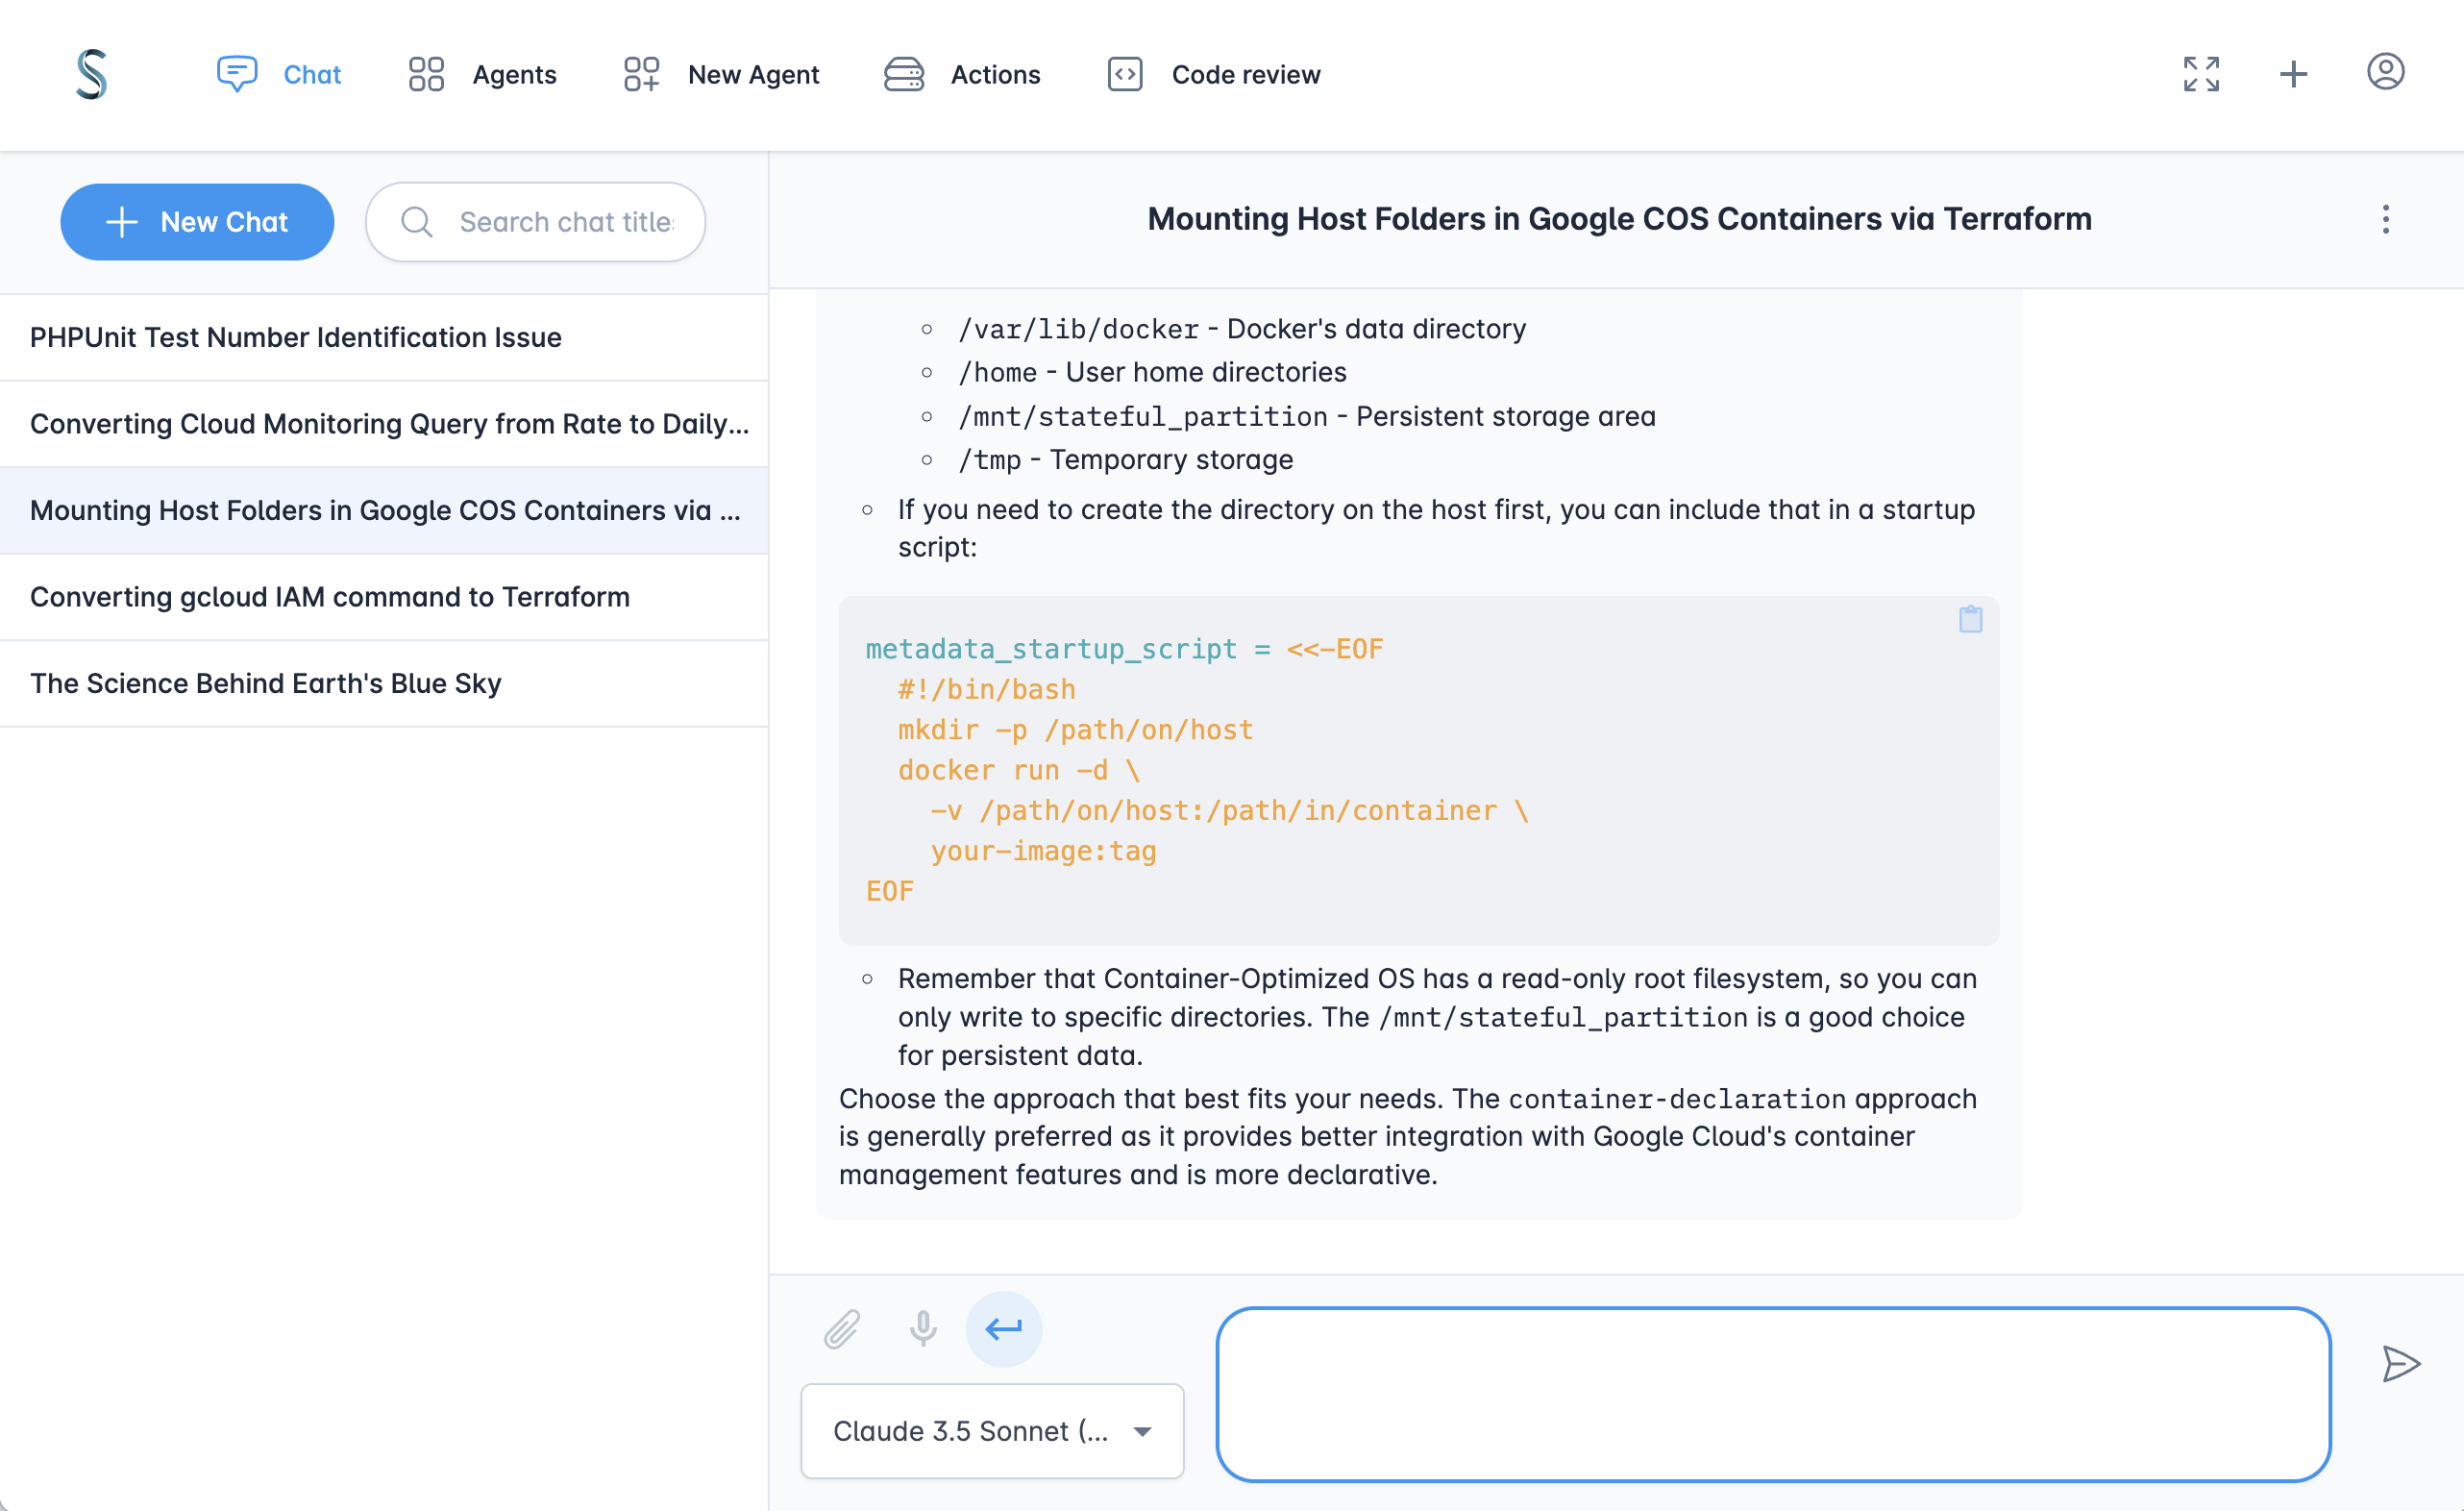Toggle the Science Behind Earth's Blue Sky chat

tap(267, 683)
